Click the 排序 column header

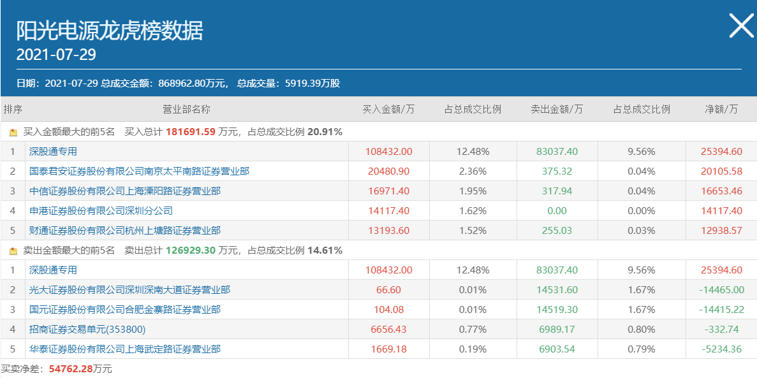click(x=13, y=109)
